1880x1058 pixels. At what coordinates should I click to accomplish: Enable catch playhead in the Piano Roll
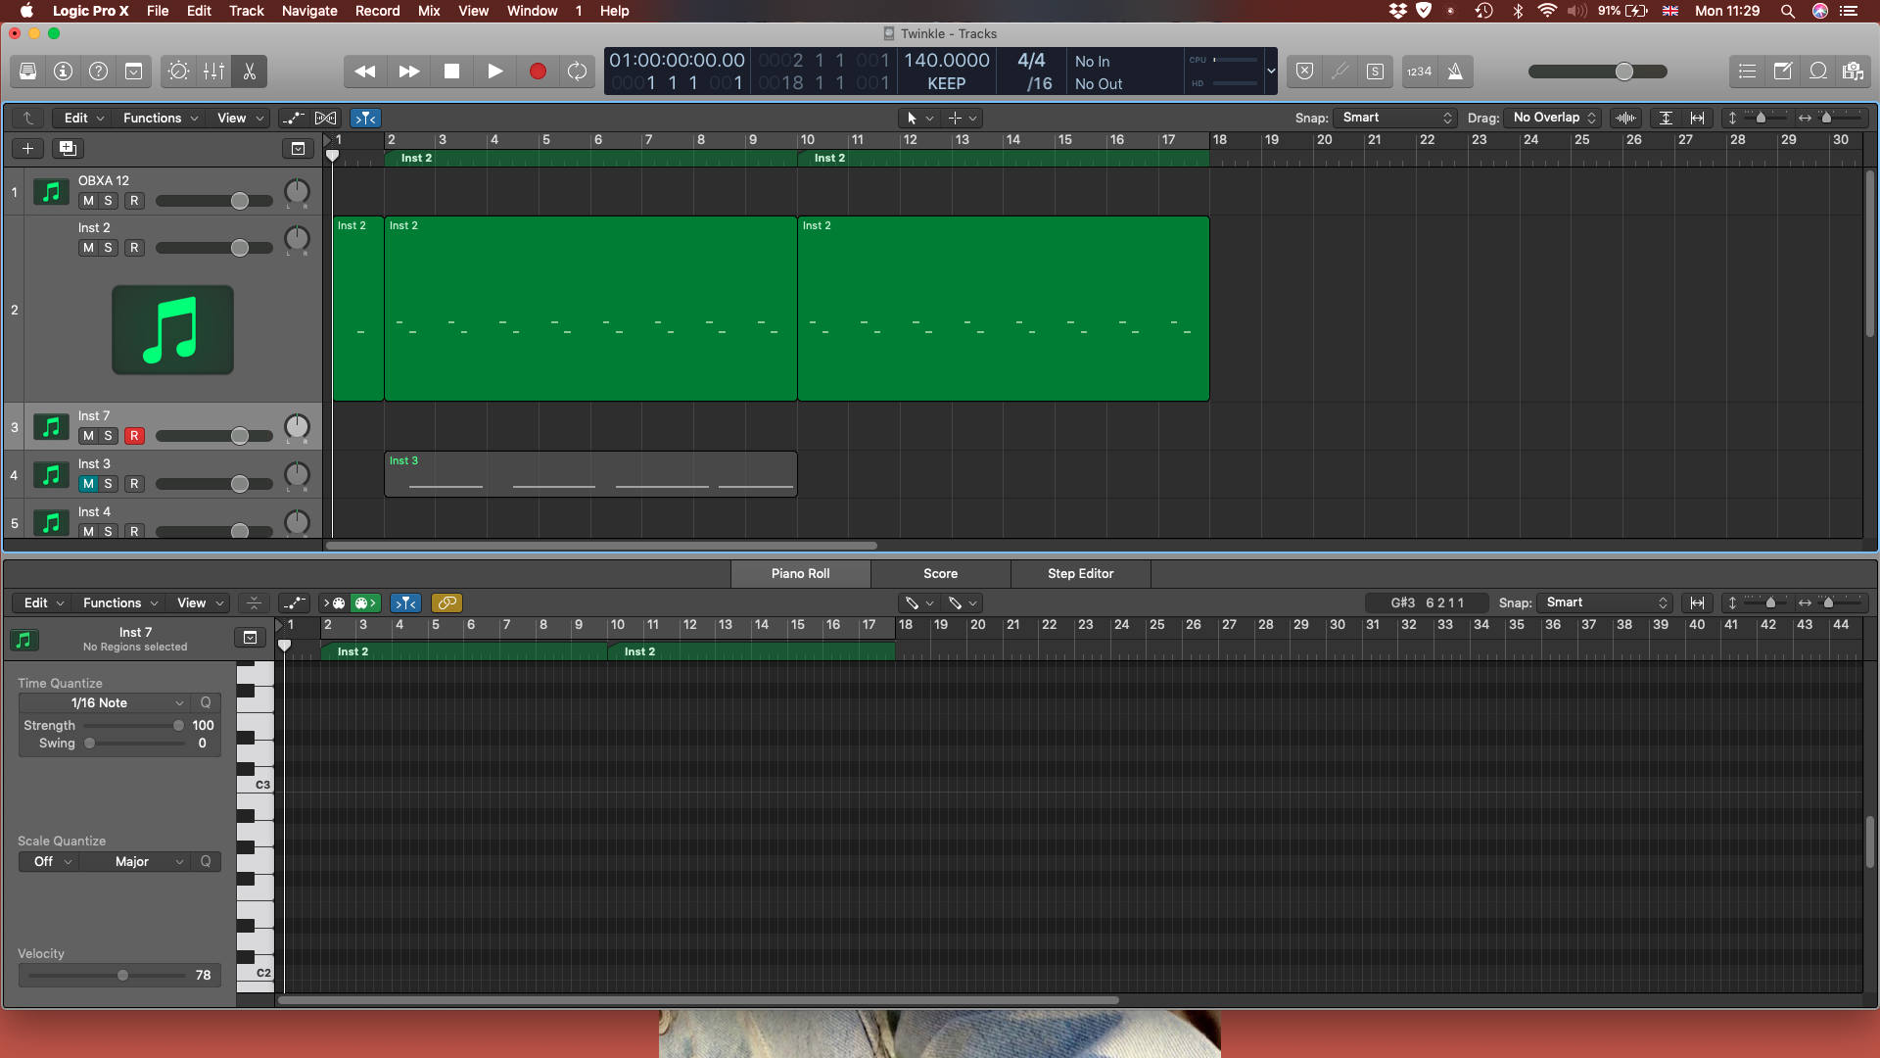tap(405, 602)
